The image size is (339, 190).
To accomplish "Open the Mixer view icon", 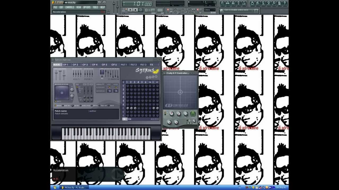I will [244, 3].
